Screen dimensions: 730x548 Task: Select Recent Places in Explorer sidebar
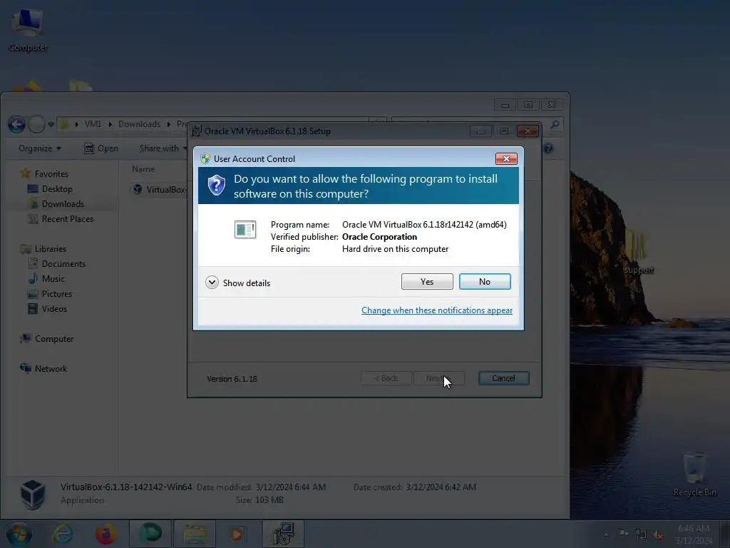(x=68, y=218)
